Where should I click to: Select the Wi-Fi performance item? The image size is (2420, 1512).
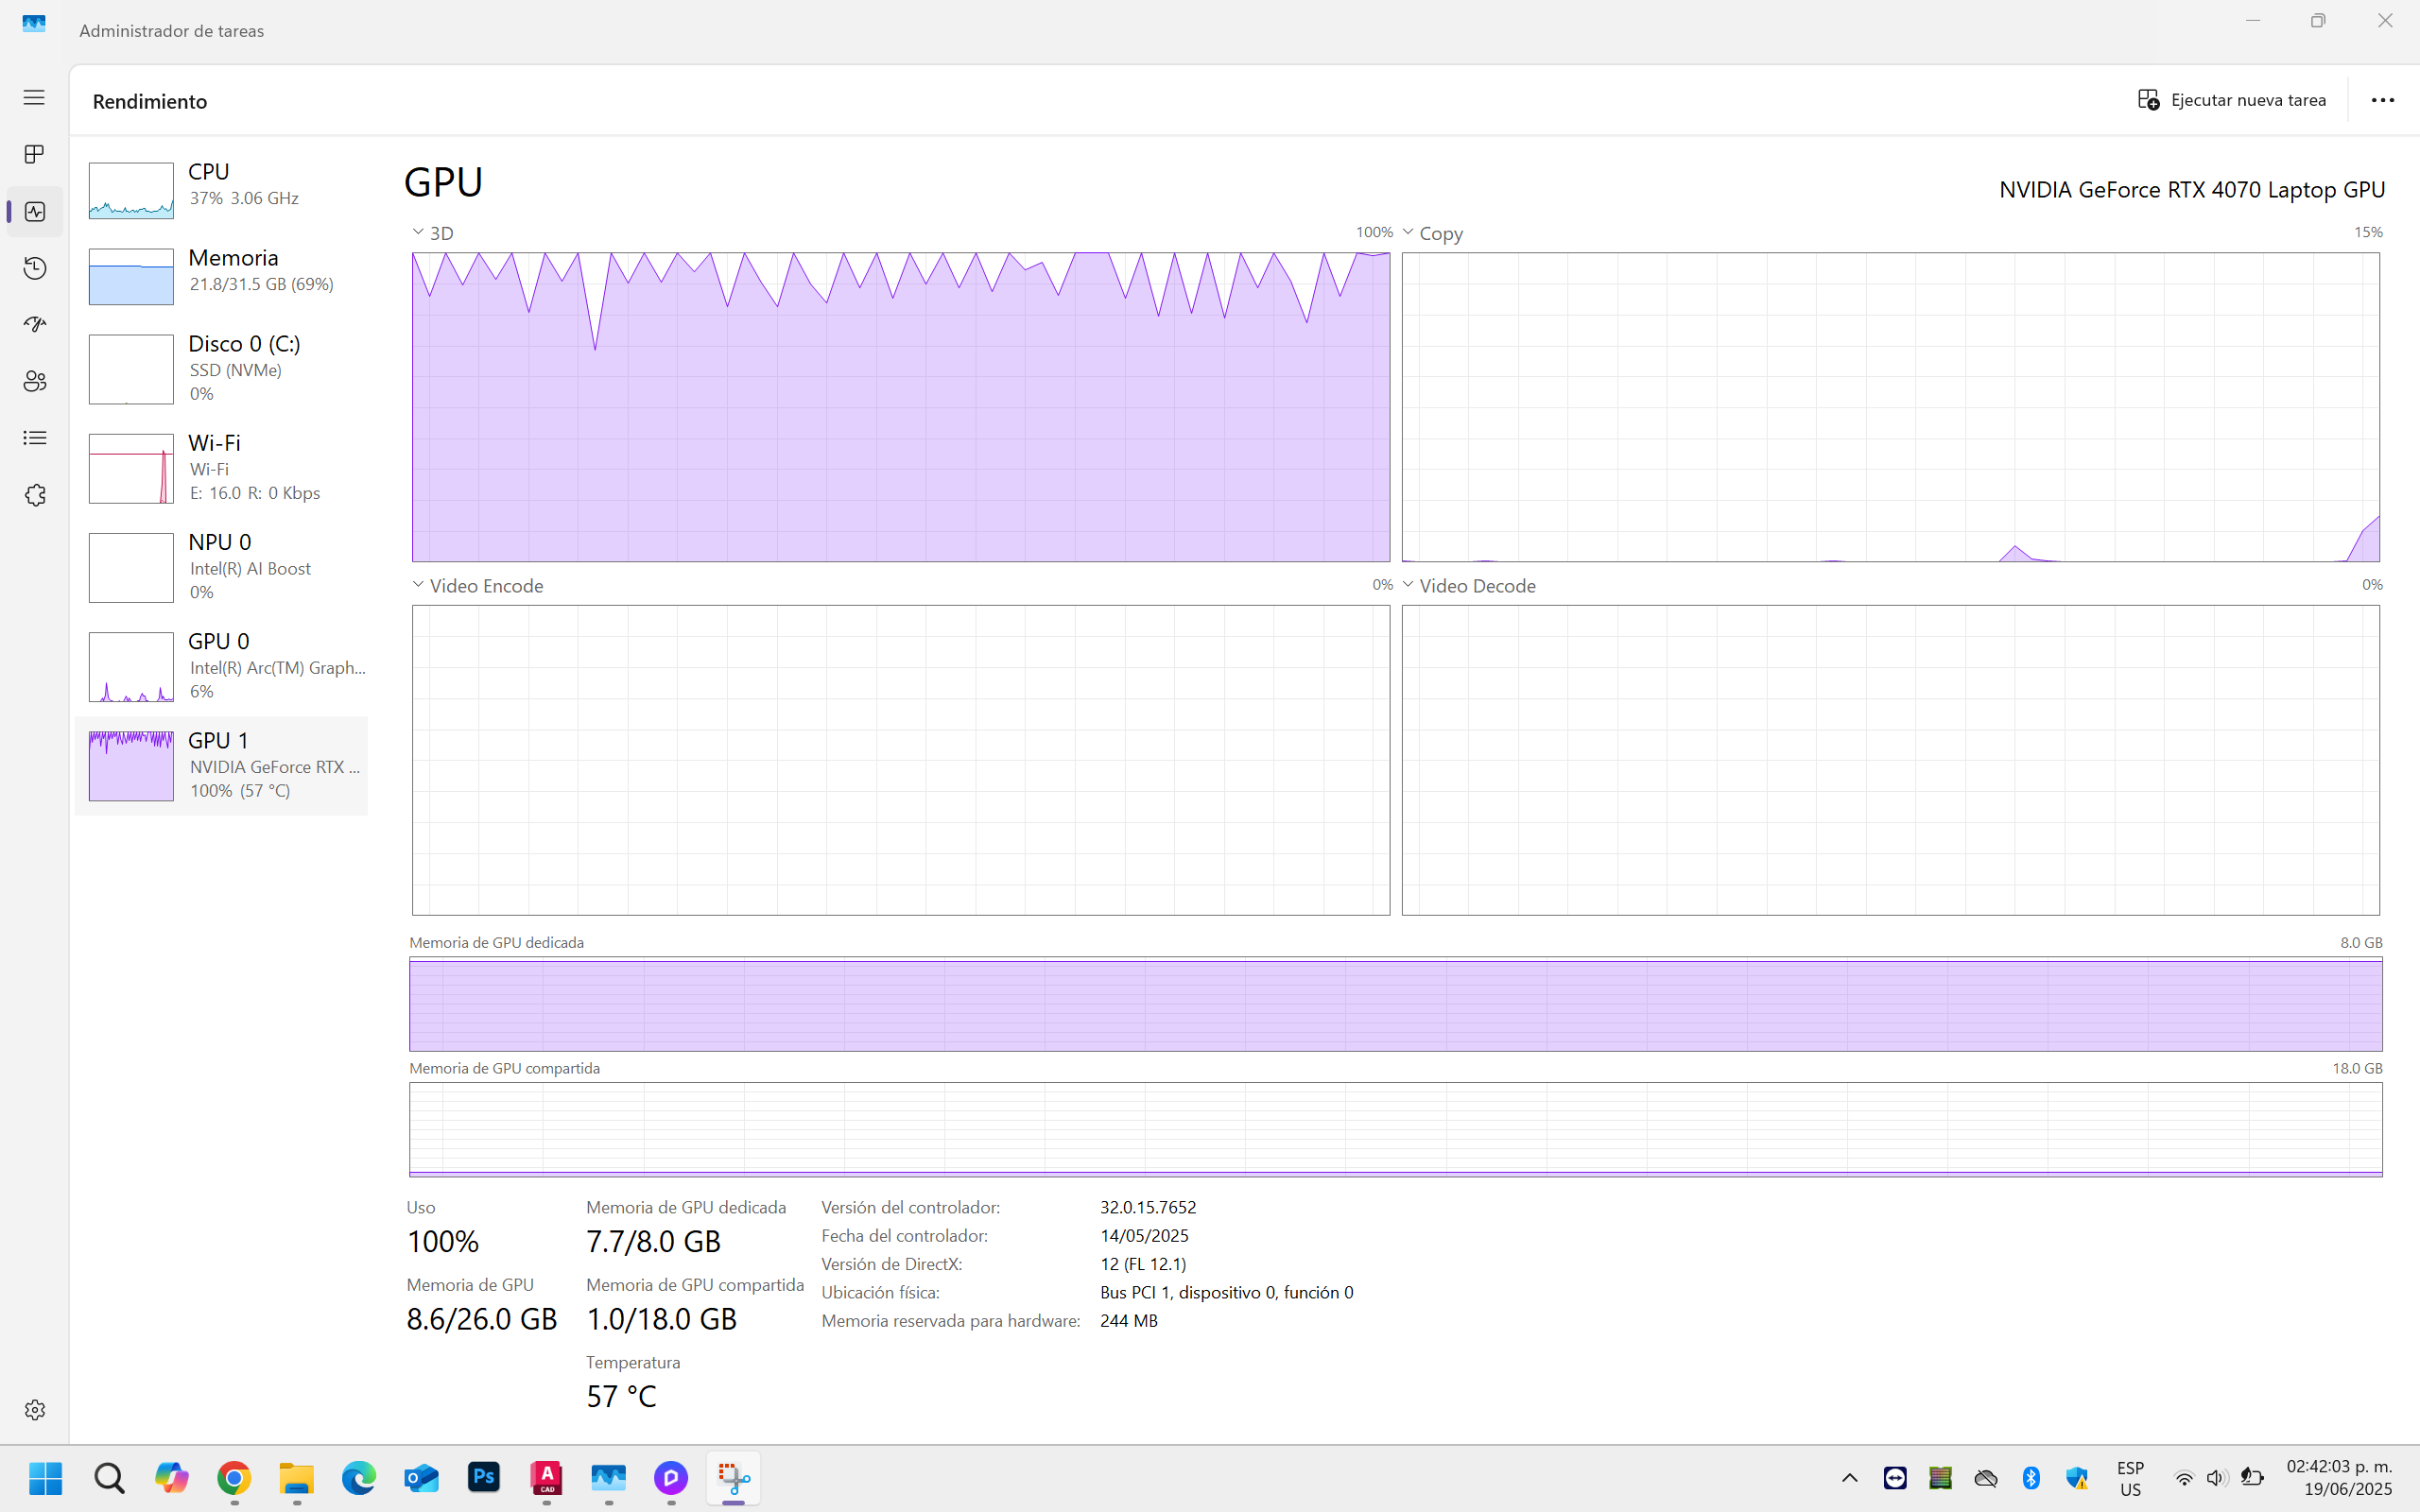tap(221, 467)
